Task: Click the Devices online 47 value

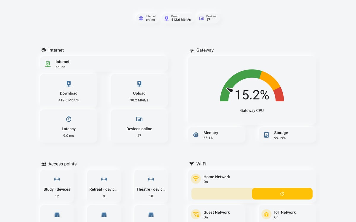Action: (x=139, y=136)
